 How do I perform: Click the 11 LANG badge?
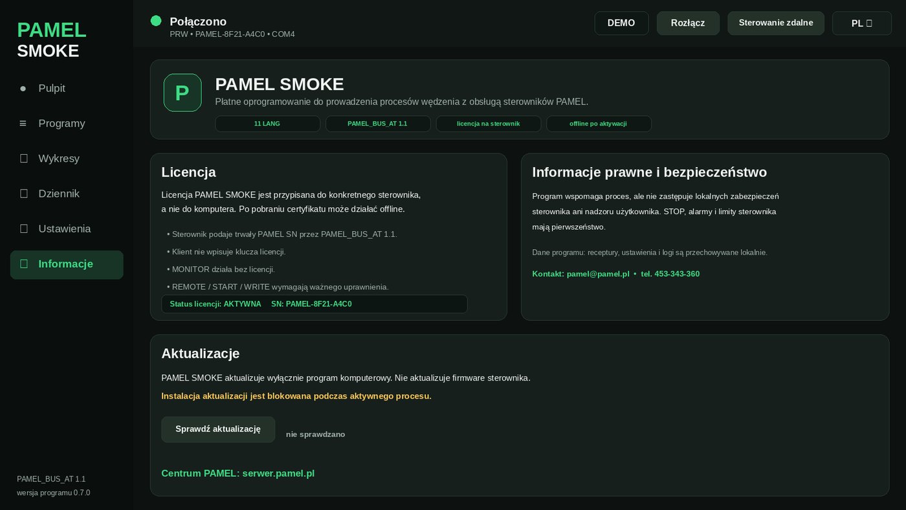tap(267, 124)
